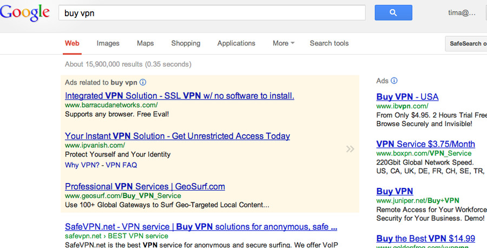Viewport: 487px width, 248px height.
Task: Open 'VPN Service $3.75/Month' side ad
Action: (425, 144)
